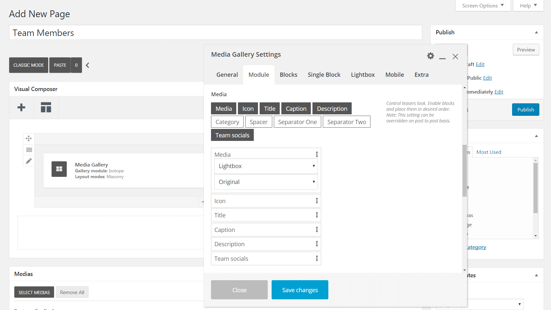Viewport: 551px width, 310px height.
Task: Expand the Description block row
Action: pyautogui.click(x=266, y=244)
